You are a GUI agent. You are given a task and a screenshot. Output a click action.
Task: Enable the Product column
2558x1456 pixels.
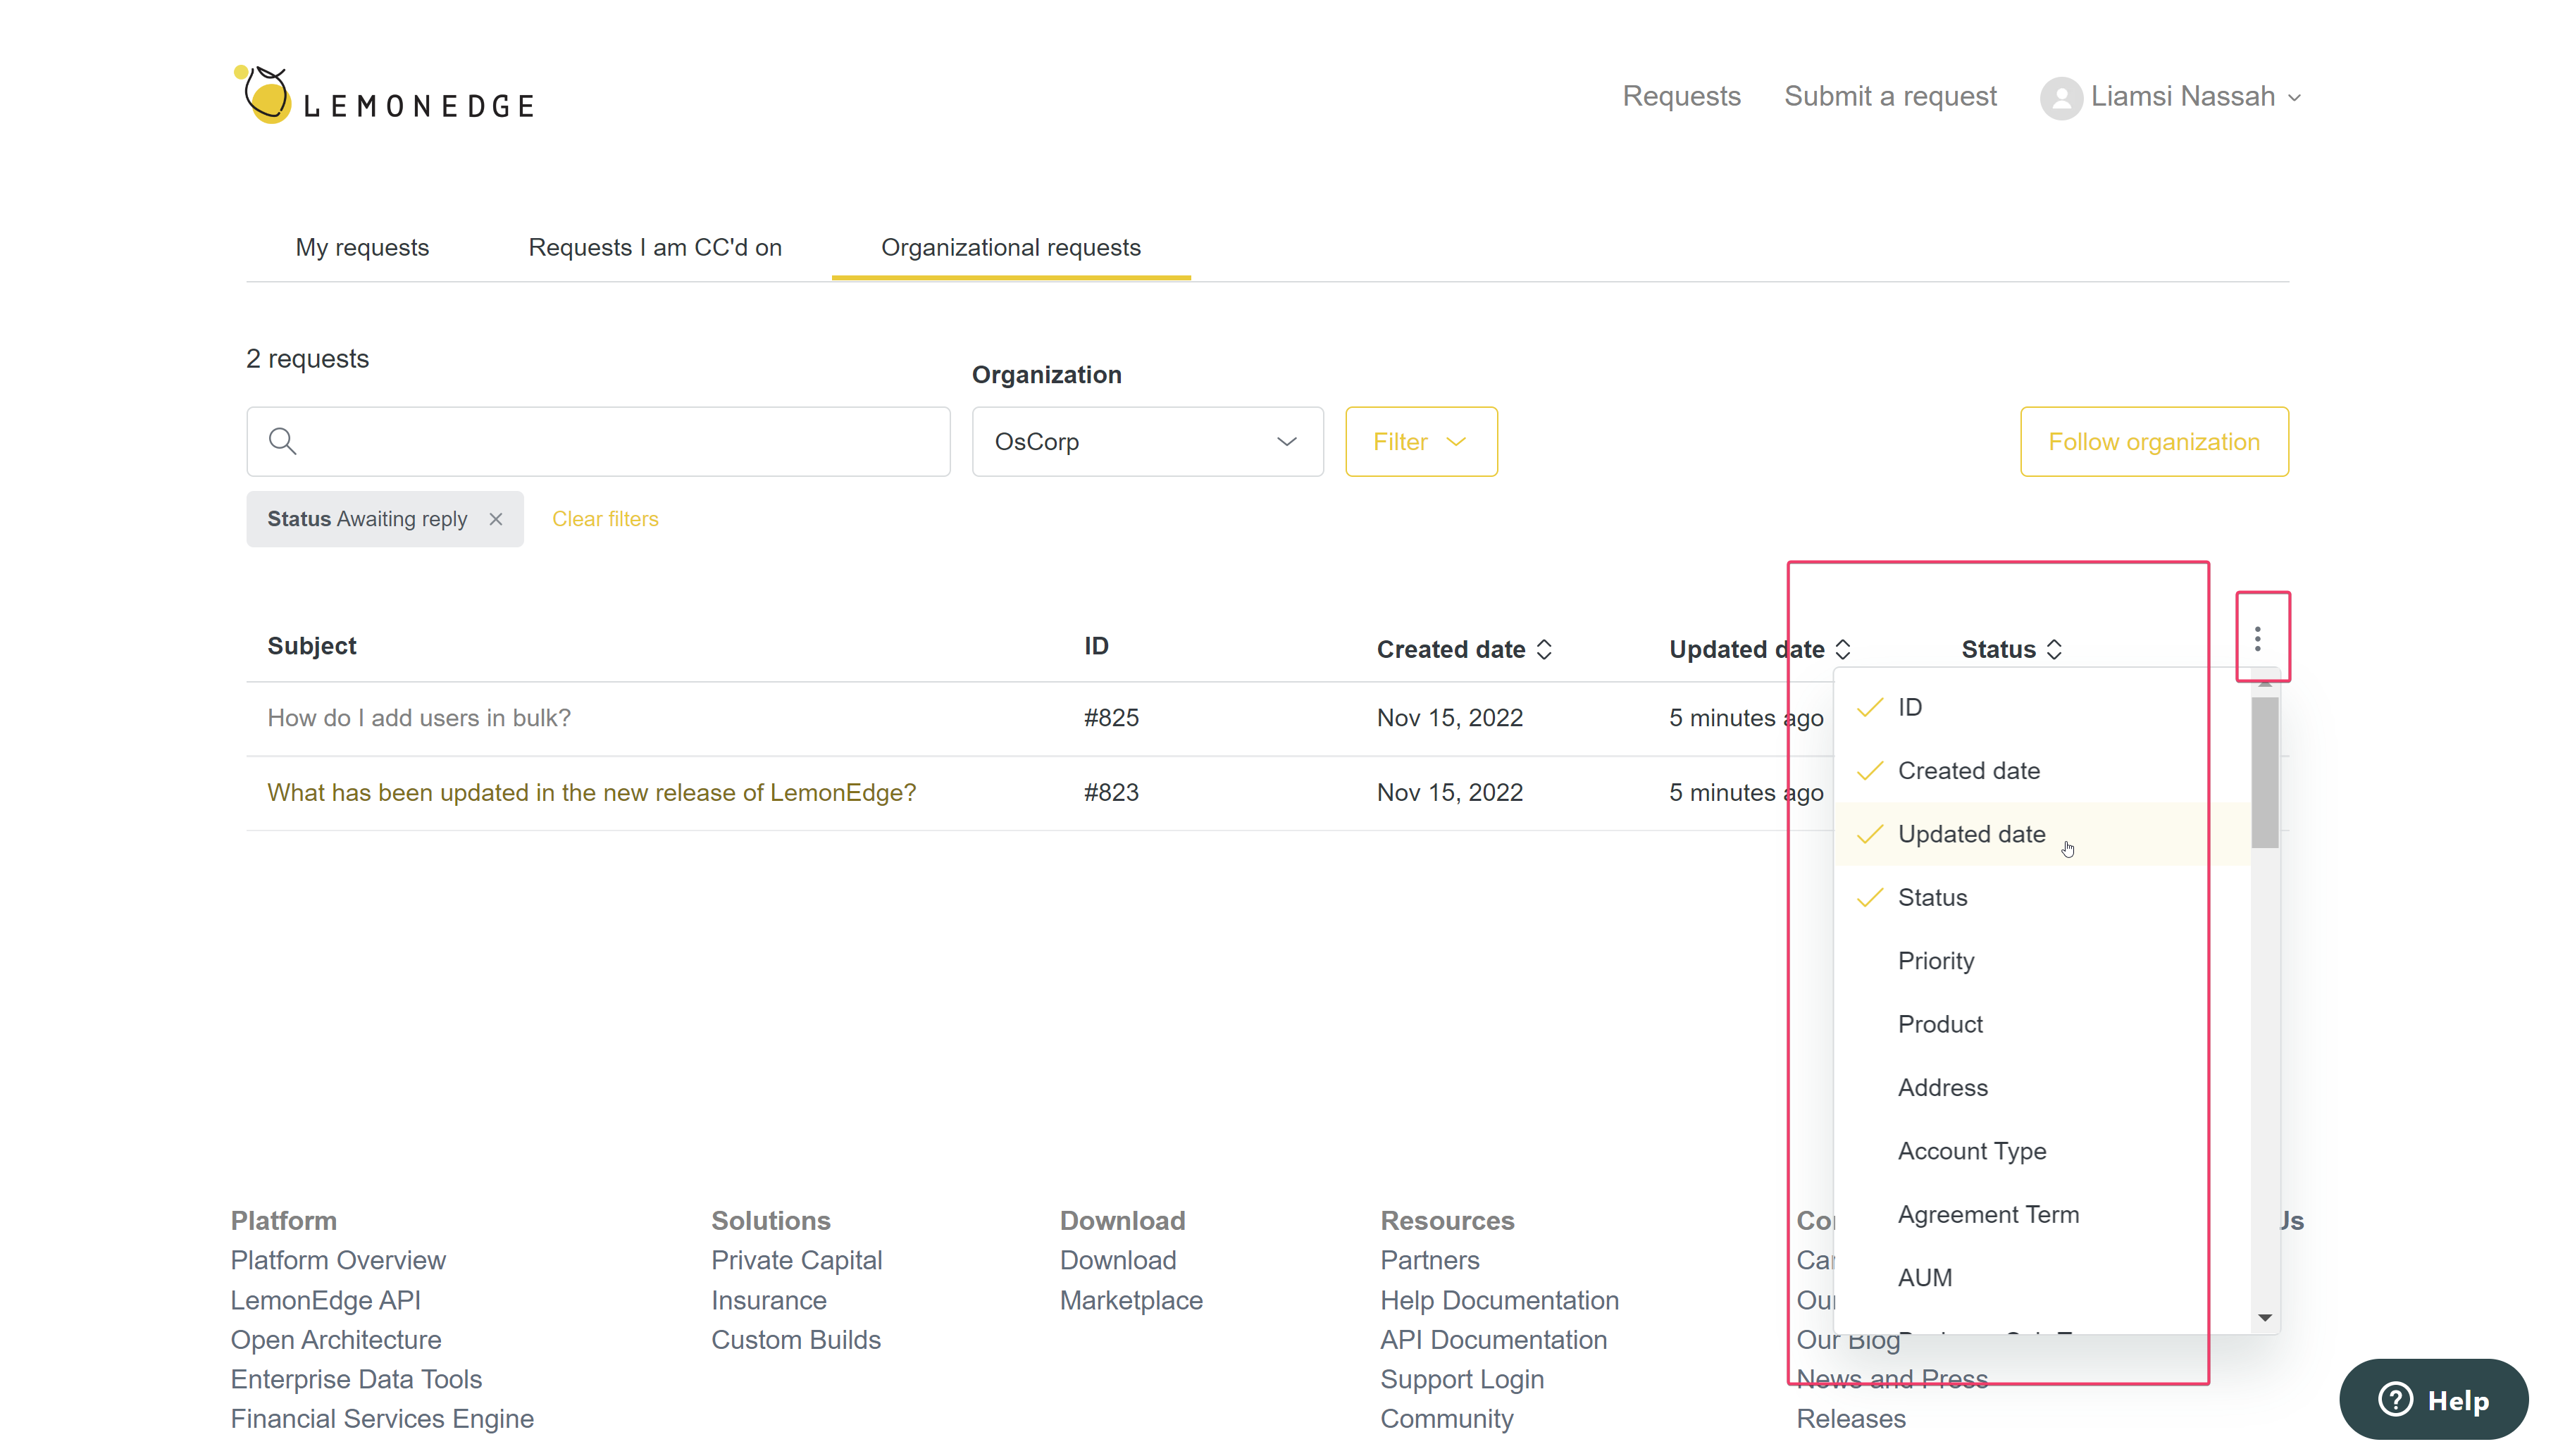(2041, 1024)
